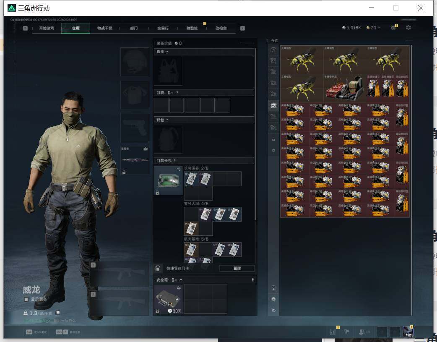
Task: Click primary weapon slot 1
Action: click(120, 274)
